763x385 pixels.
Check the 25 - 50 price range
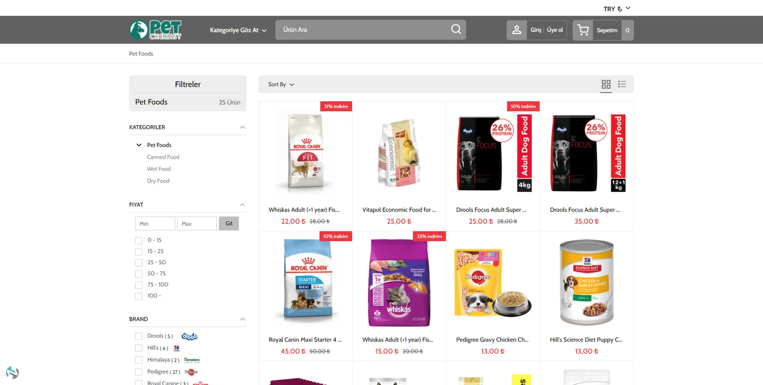pos(138,263)
